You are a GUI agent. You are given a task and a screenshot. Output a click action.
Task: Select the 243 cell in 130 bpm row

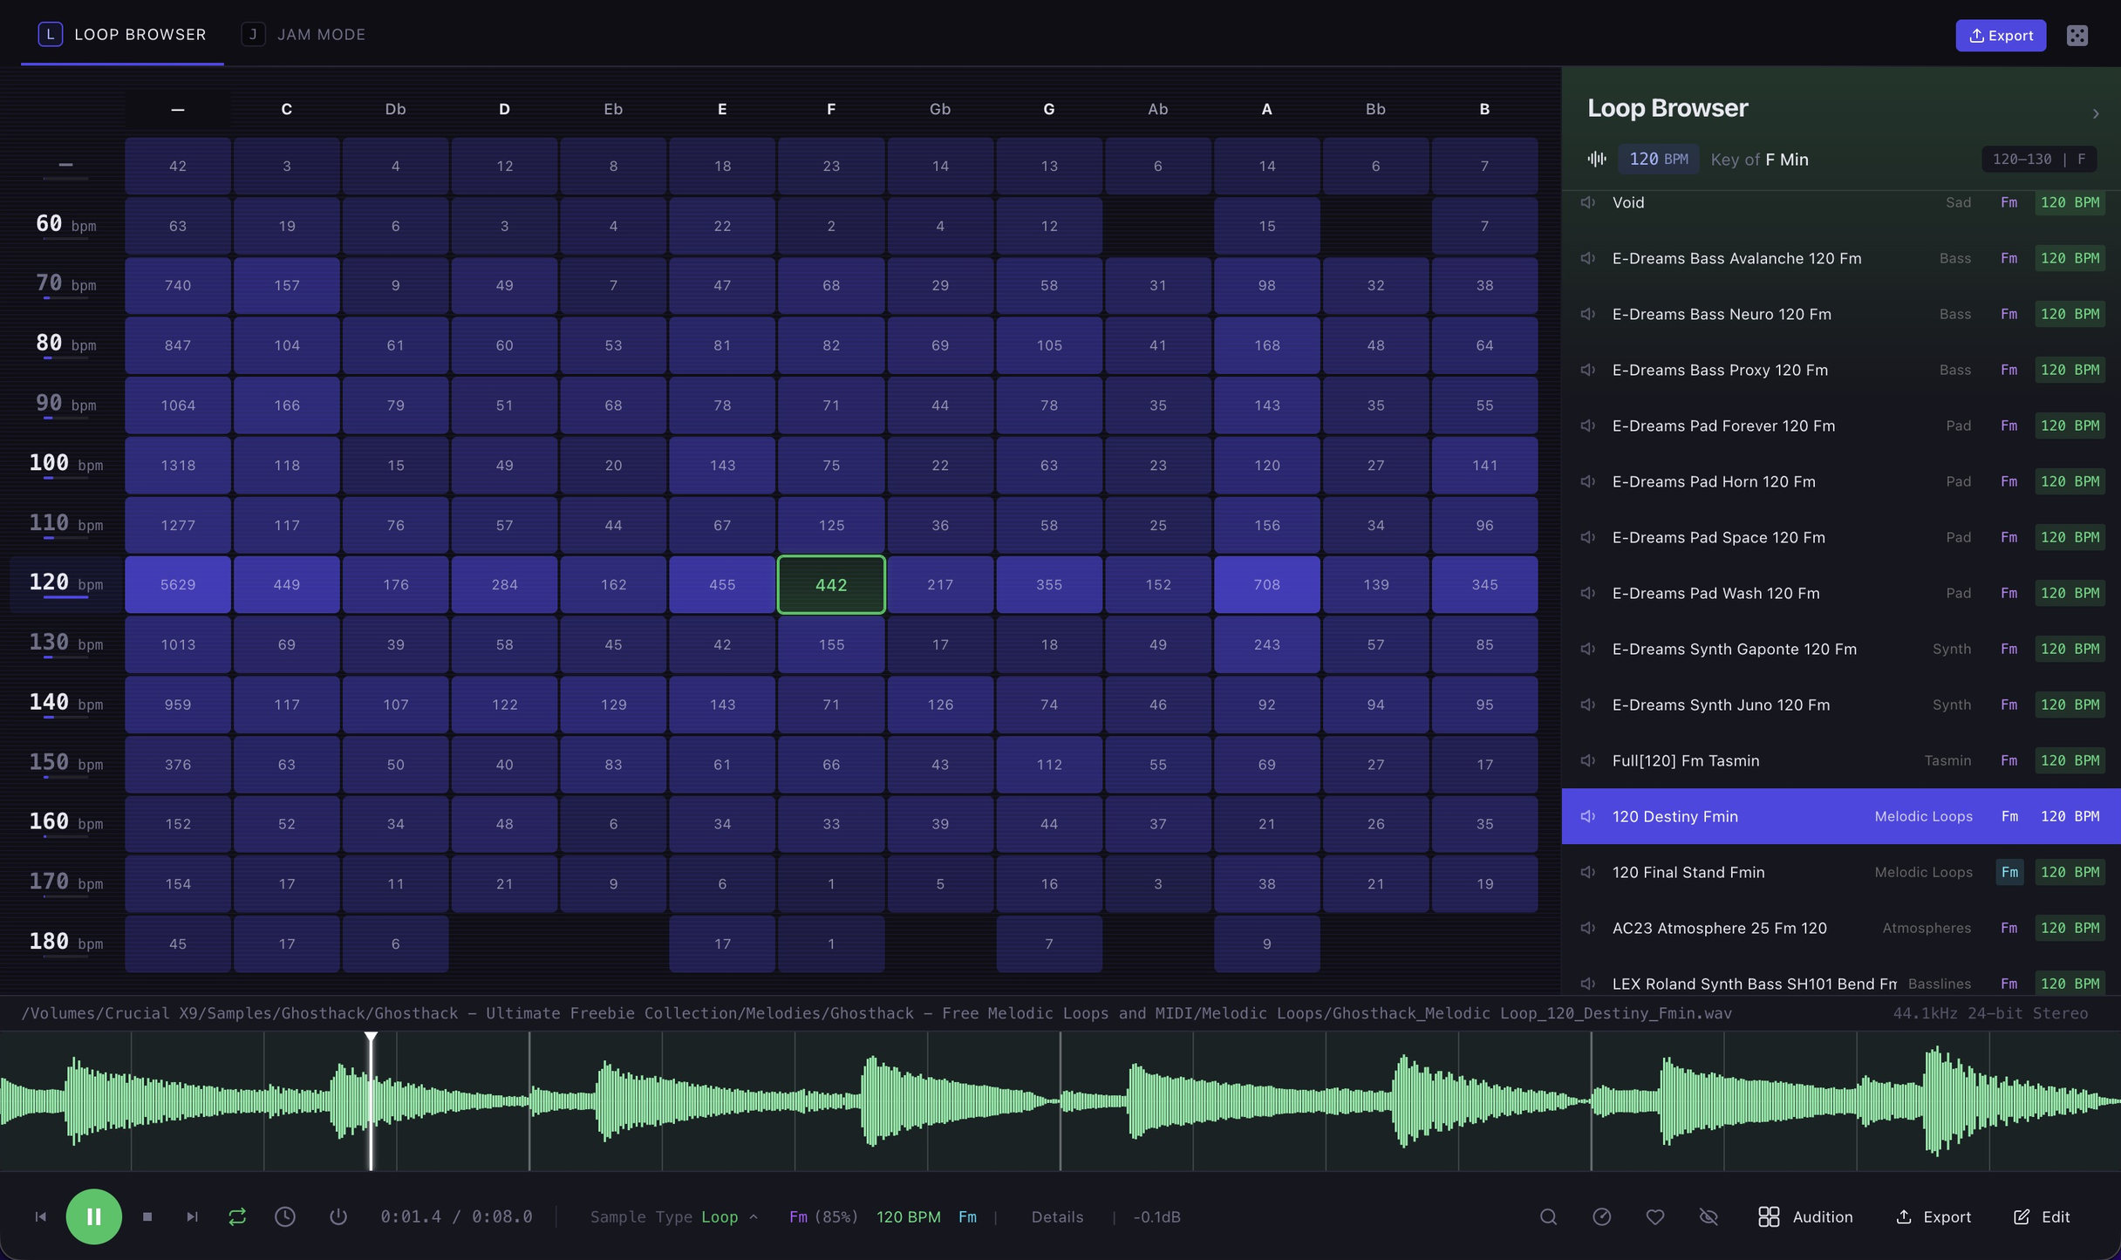pyautogui.click(x=1266, y=644)
